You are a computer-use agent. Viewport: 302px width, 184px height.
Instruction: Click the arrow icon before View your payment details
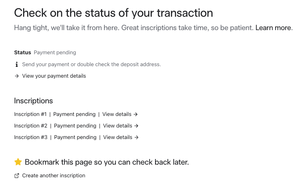(x=17, y=76)
